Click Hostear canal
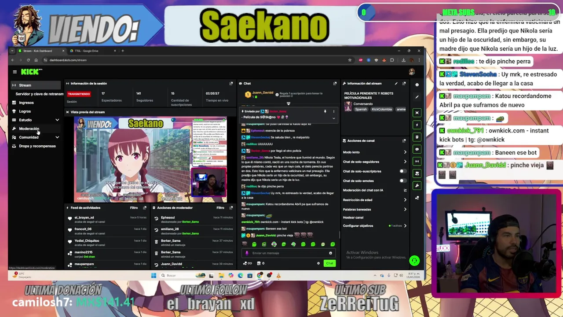 click(x=353, y=217)
